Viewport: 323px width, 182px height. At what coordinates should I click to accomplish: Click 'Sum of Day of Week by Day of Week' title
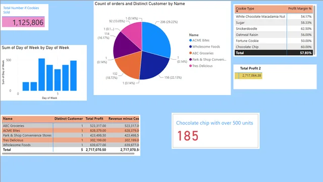tap(35, 48)
